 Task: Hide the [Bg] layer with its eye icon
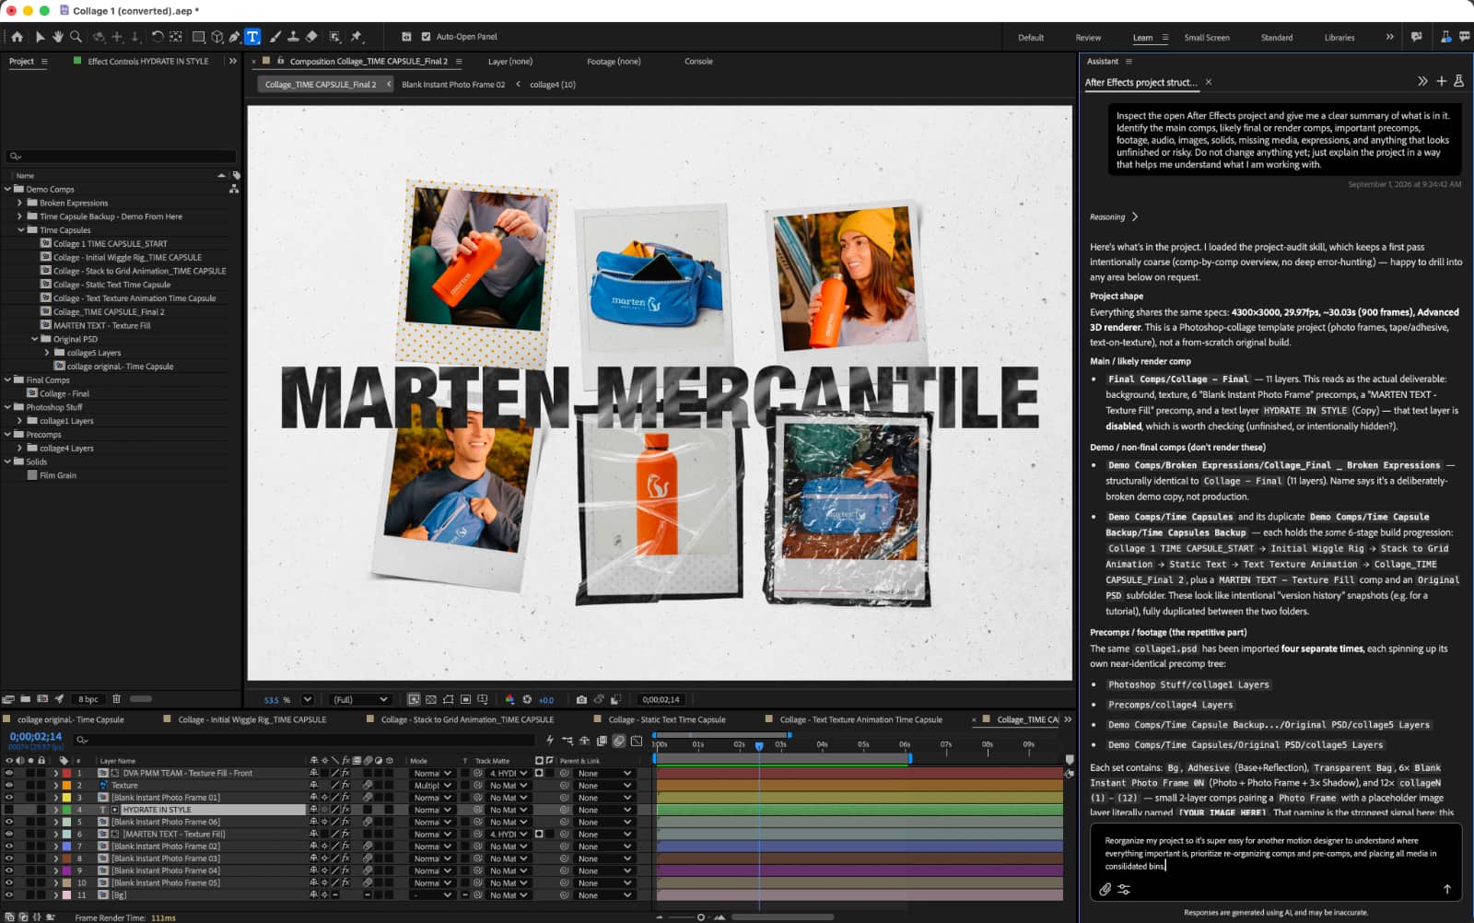click(x=9, y=894)
